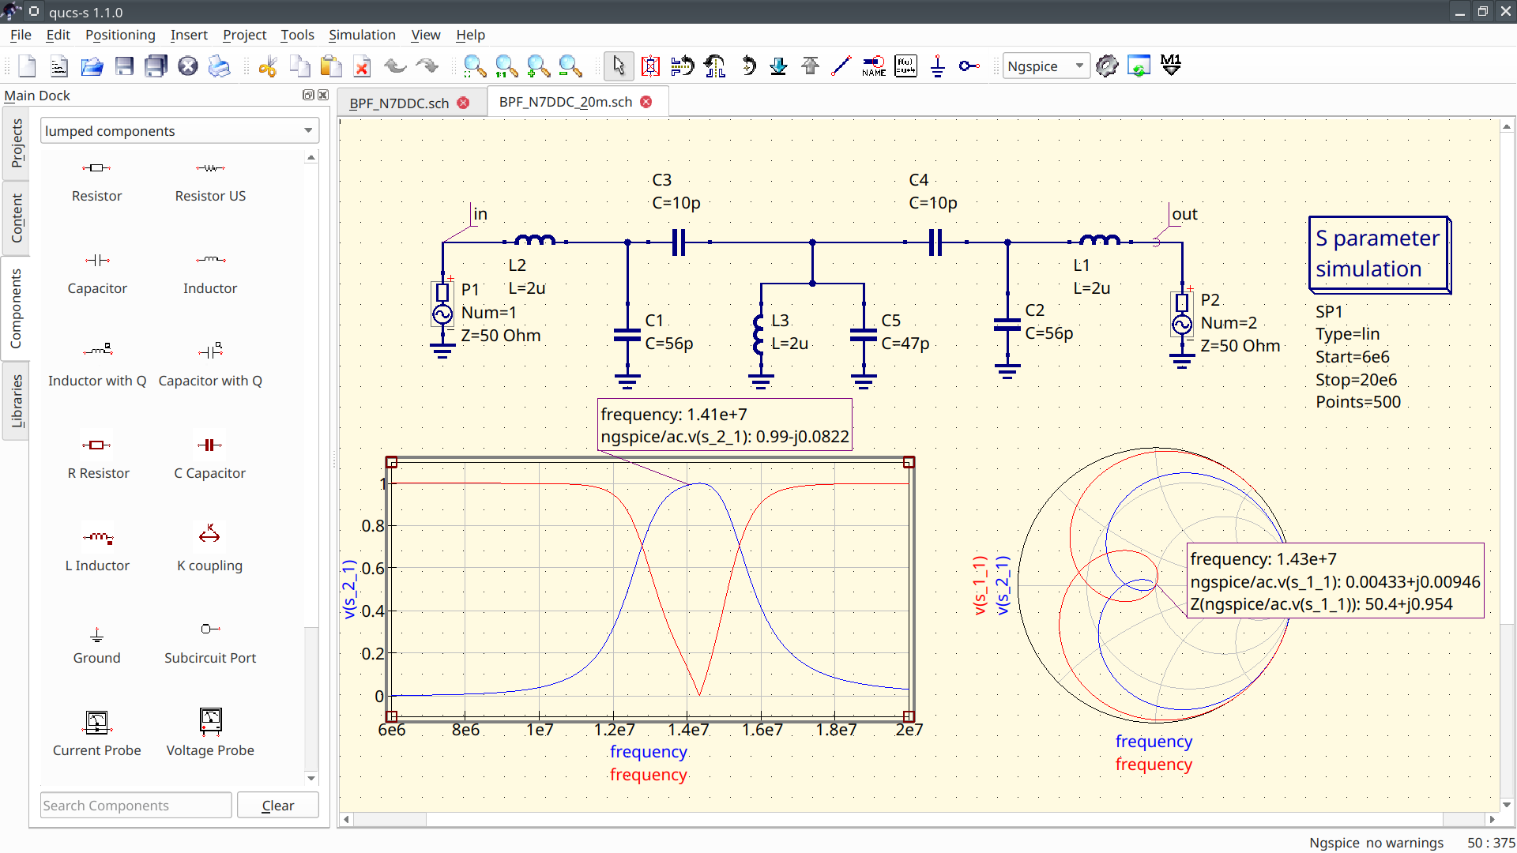Create a new schematic document
The image size is (1517, 853).
coord(28,66)
